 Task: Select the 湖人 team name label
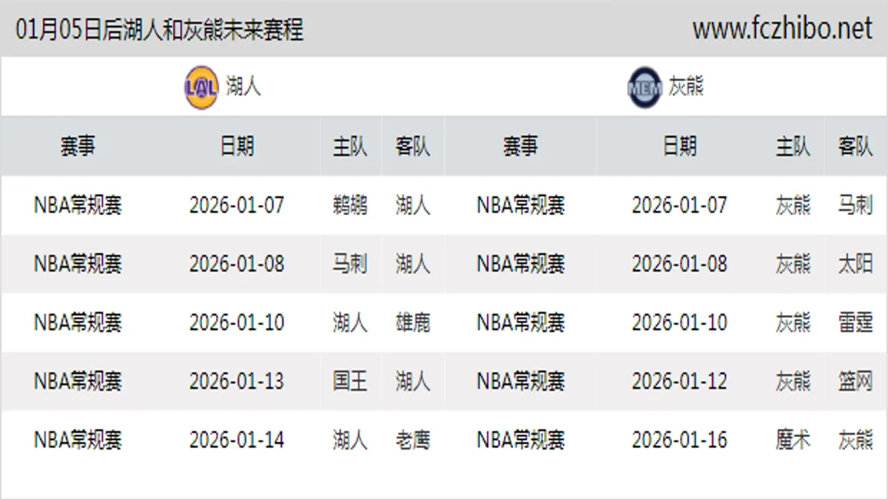pos(235,86)
